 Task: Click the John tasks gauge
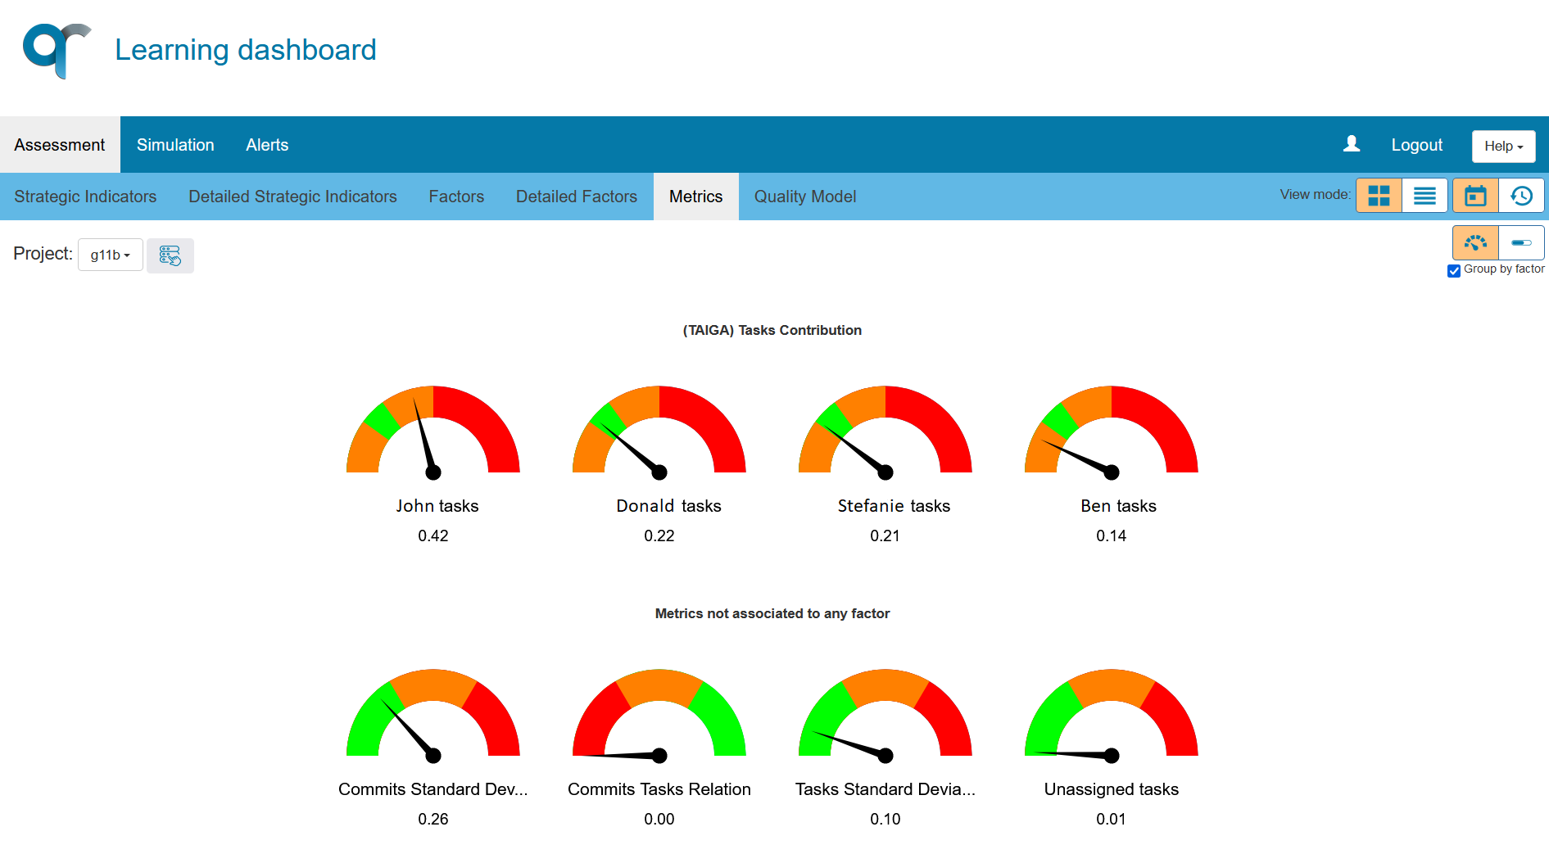click(x=433, y=434)
